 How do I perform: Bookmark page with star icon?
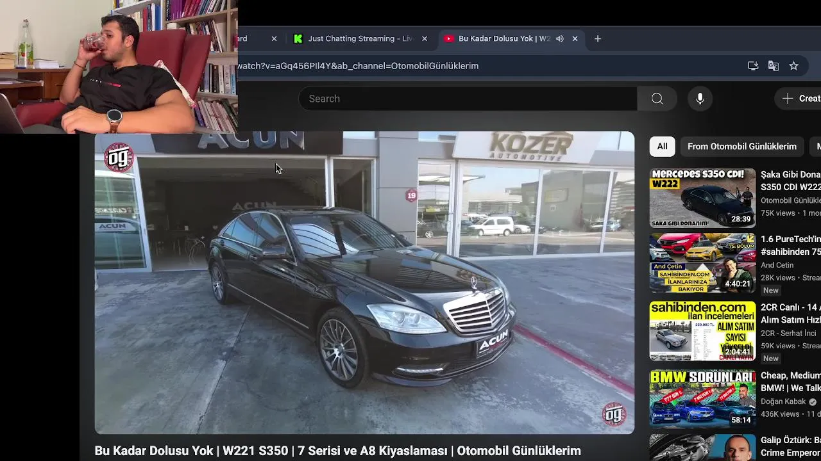(793, 66)
